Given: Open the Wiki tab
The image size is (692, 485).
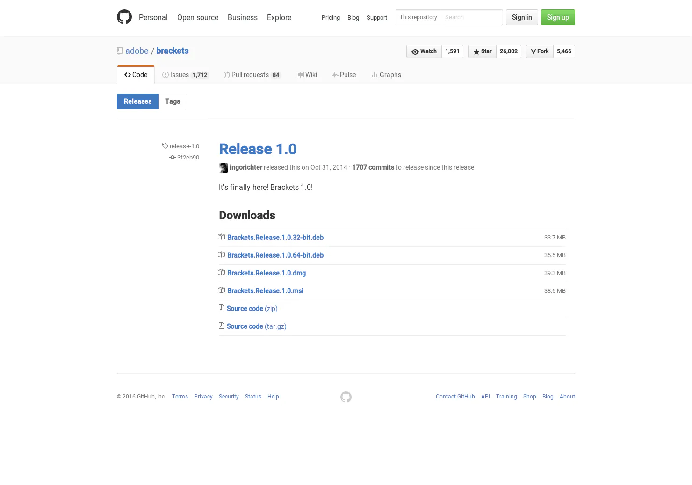Looking at the screenshot, I should 307,75.
